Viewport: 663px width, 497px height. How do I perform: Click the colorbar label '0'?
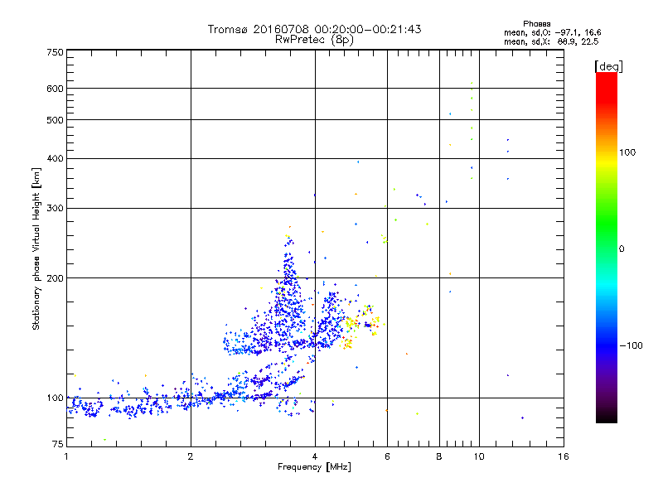(622, 249)
